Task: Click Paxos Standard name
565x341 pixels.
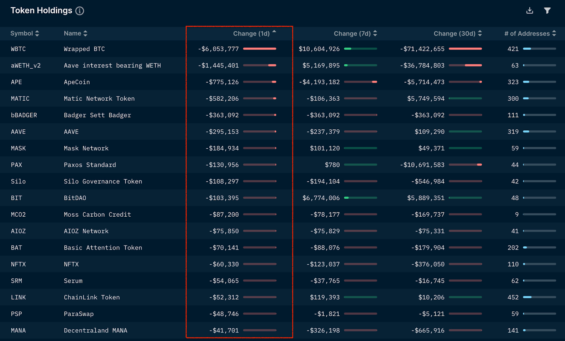Action: pyautogui.click(x=90, y=165)
